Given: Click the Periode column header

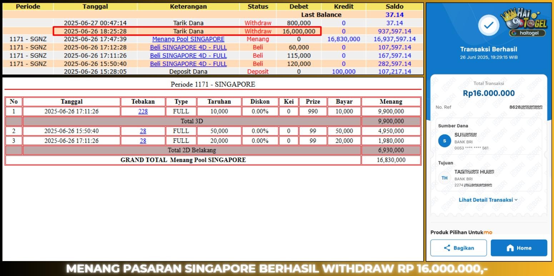Looking at the screenshot, I should point(28,6).
